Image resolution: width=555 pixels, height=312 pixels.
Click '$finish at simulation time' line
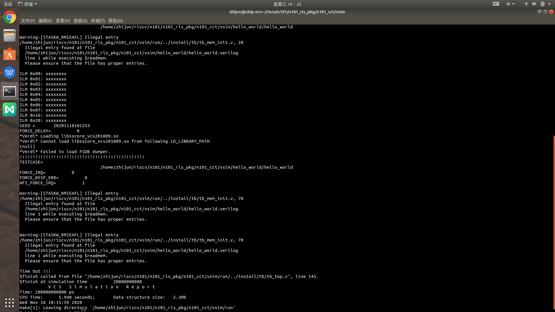tap(81, 282)
